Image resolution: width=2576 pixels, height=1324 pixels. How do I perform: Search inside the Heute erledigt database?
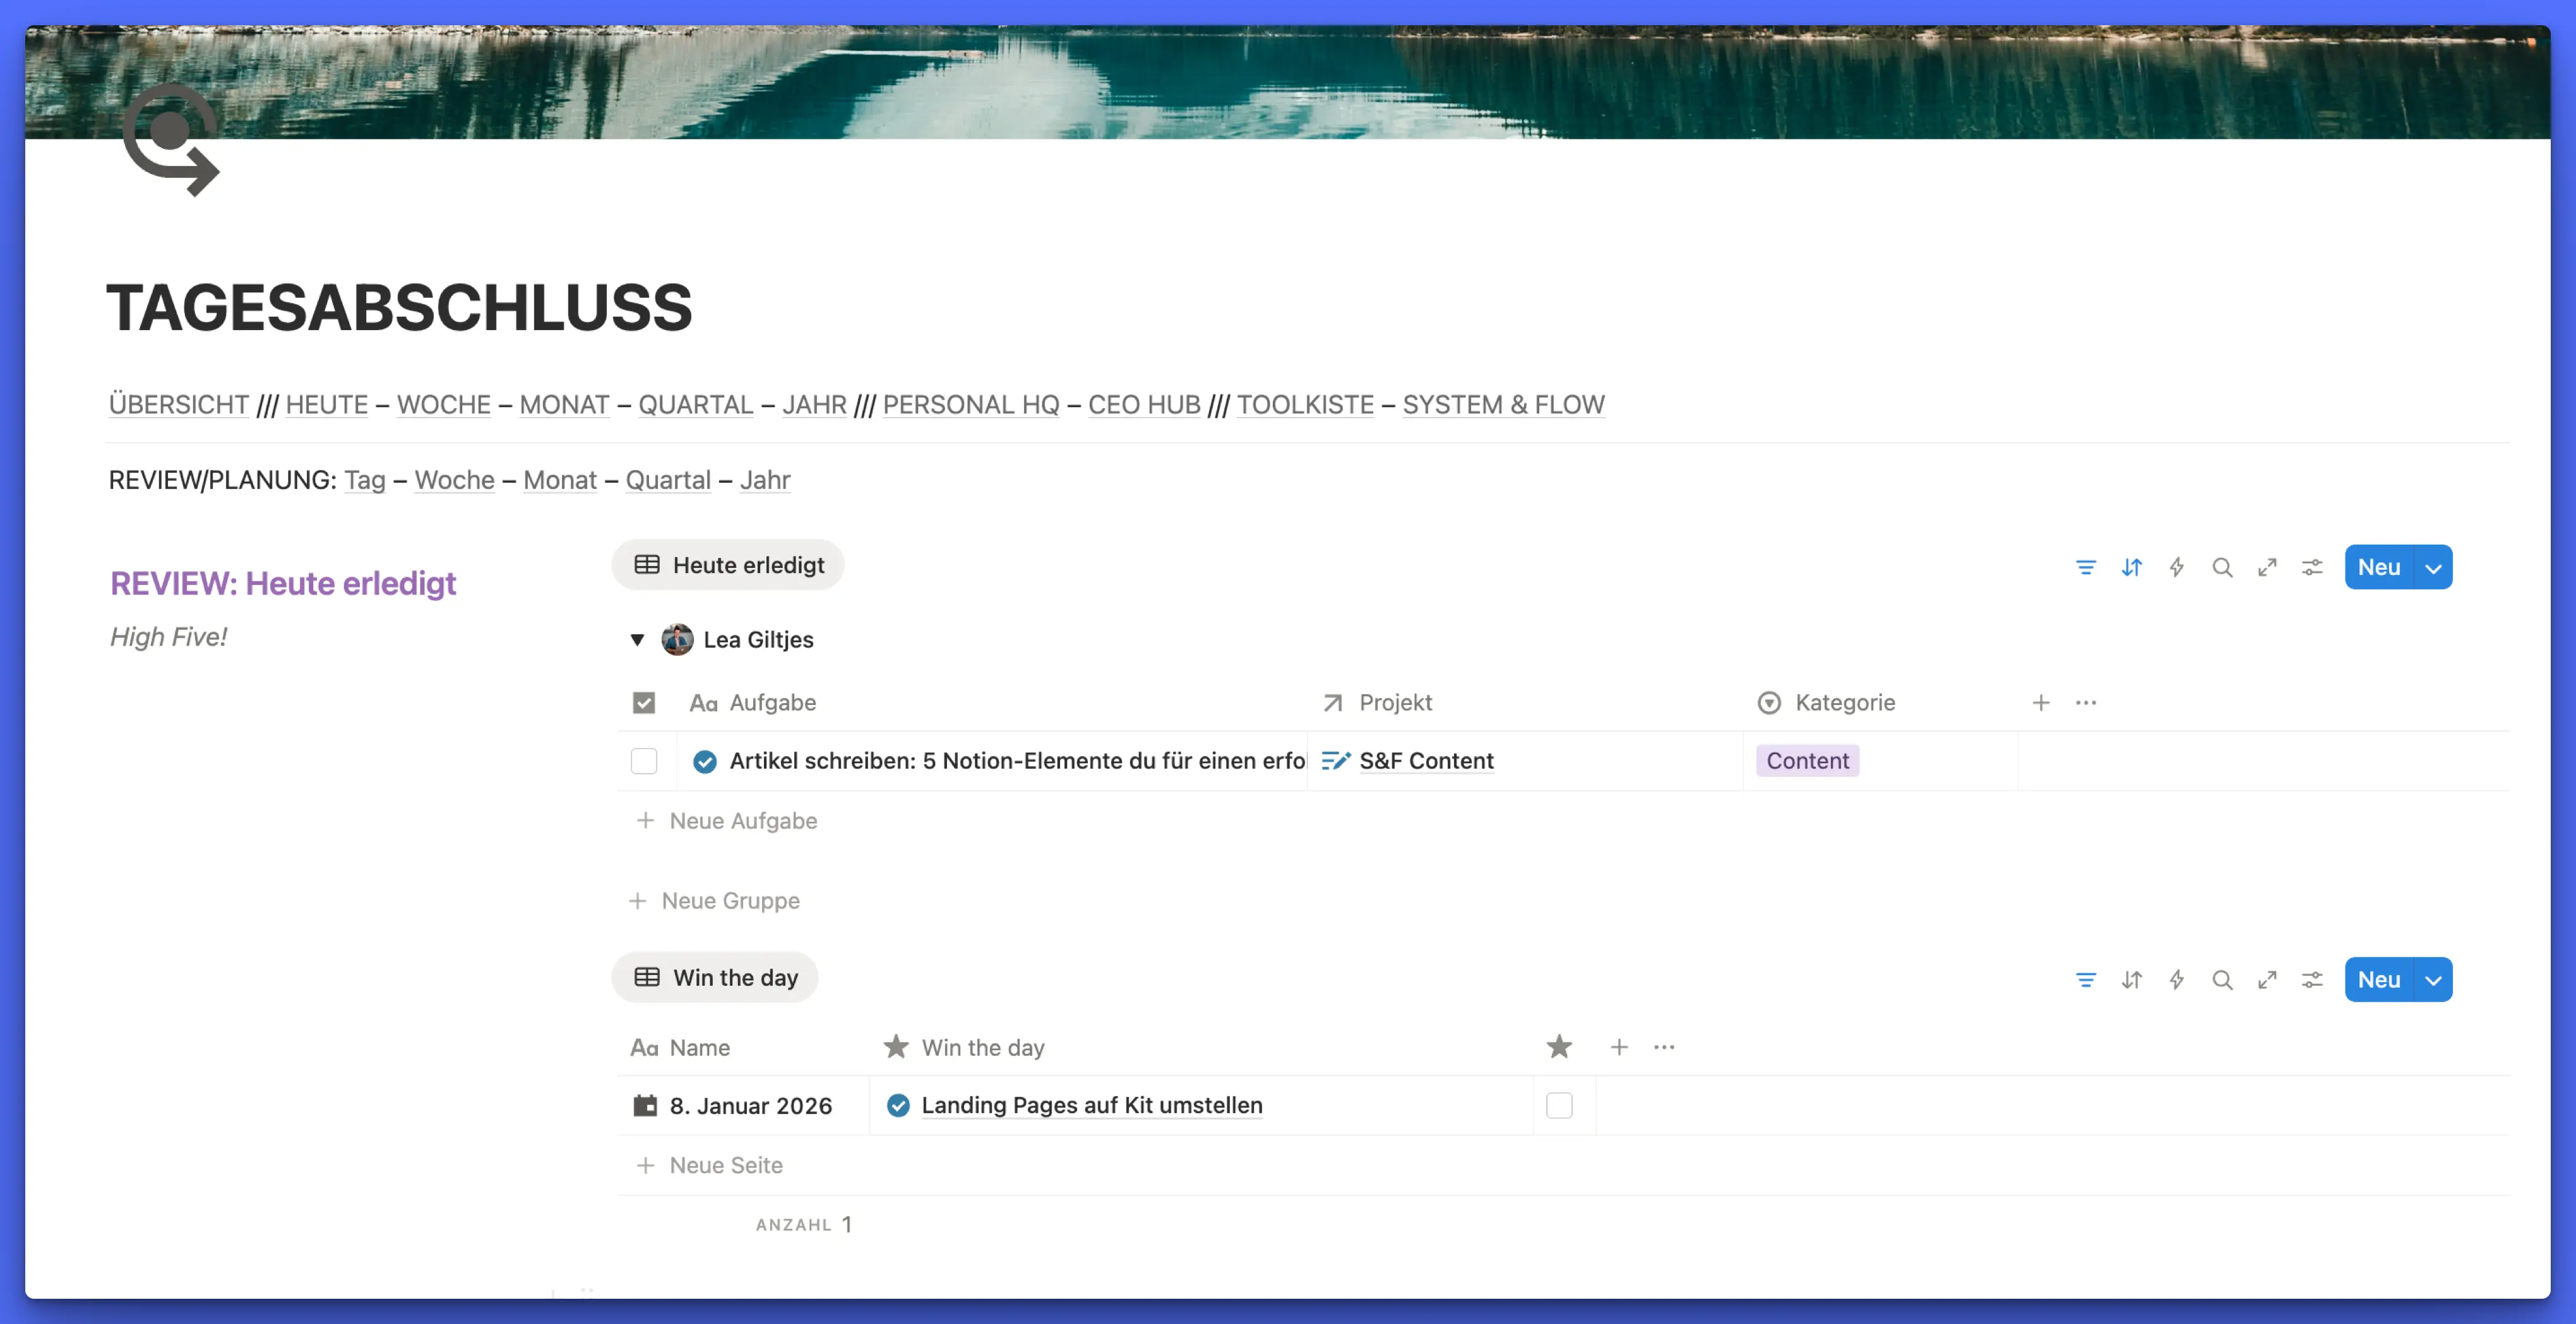pos(2221,567)
